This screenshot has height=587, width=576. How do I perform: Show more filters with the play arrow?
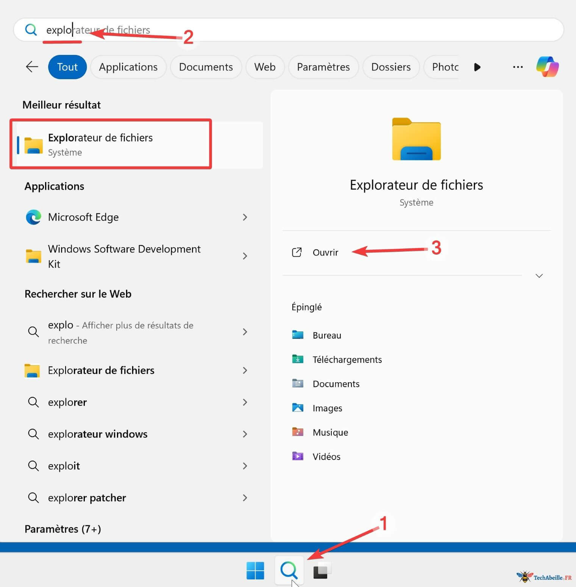[477, 67]
